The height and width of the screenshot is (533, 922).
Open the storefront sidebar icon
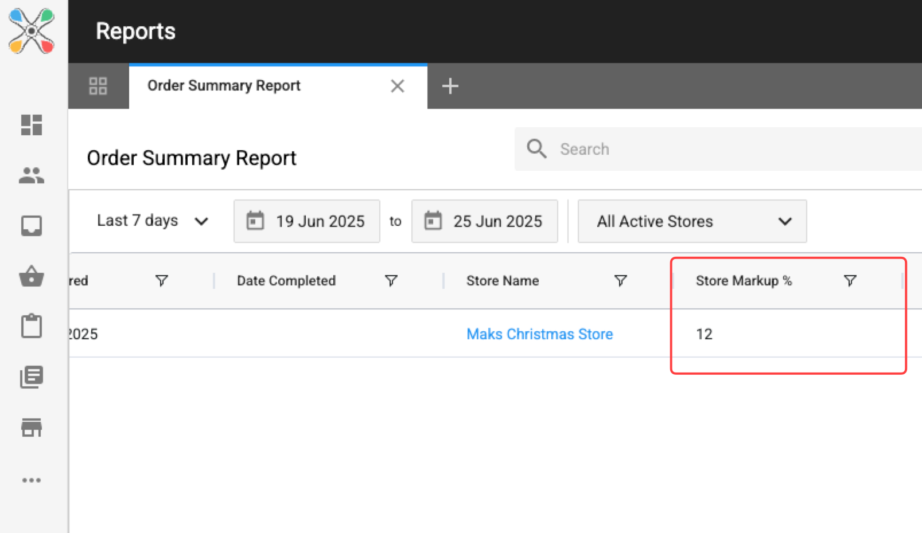tap(32, 428)
